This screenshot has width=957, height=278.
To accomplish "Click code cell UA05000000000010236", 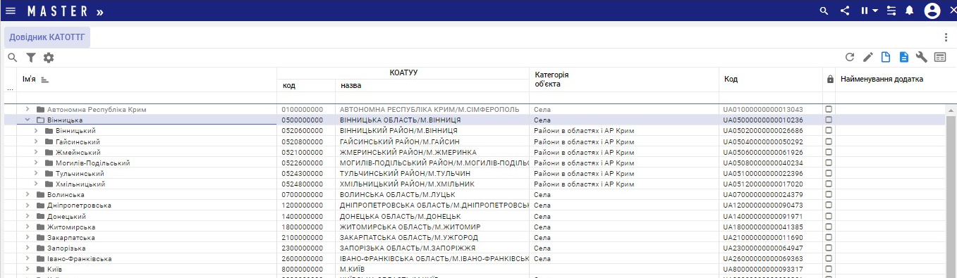I will (763, 120).
